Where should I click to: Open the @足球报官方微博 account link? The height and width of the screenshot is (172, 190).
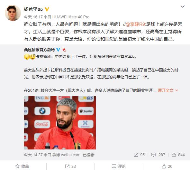pos(39,50)
